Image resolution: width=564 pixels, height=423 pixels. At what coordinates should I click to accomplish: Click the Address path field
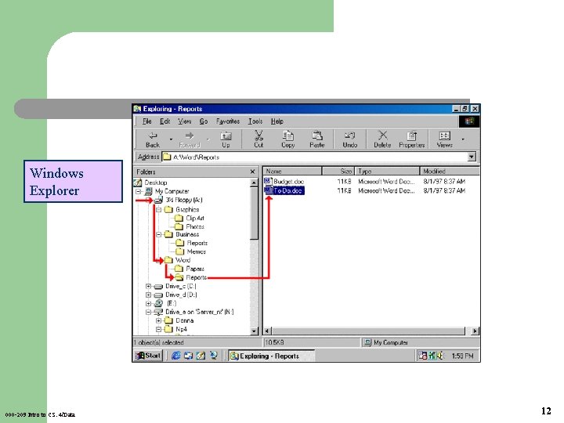click(x=315, y=157)
